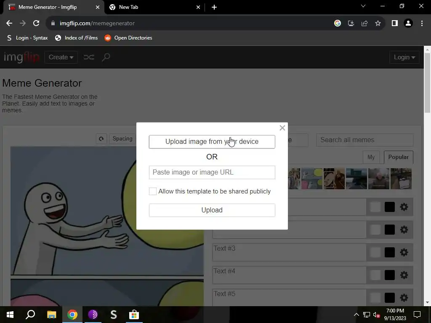Open Microsoft Store from taskbar
The height and width of the screenshot is (323, 431).
pyautogui.click(x=134, y=315)
